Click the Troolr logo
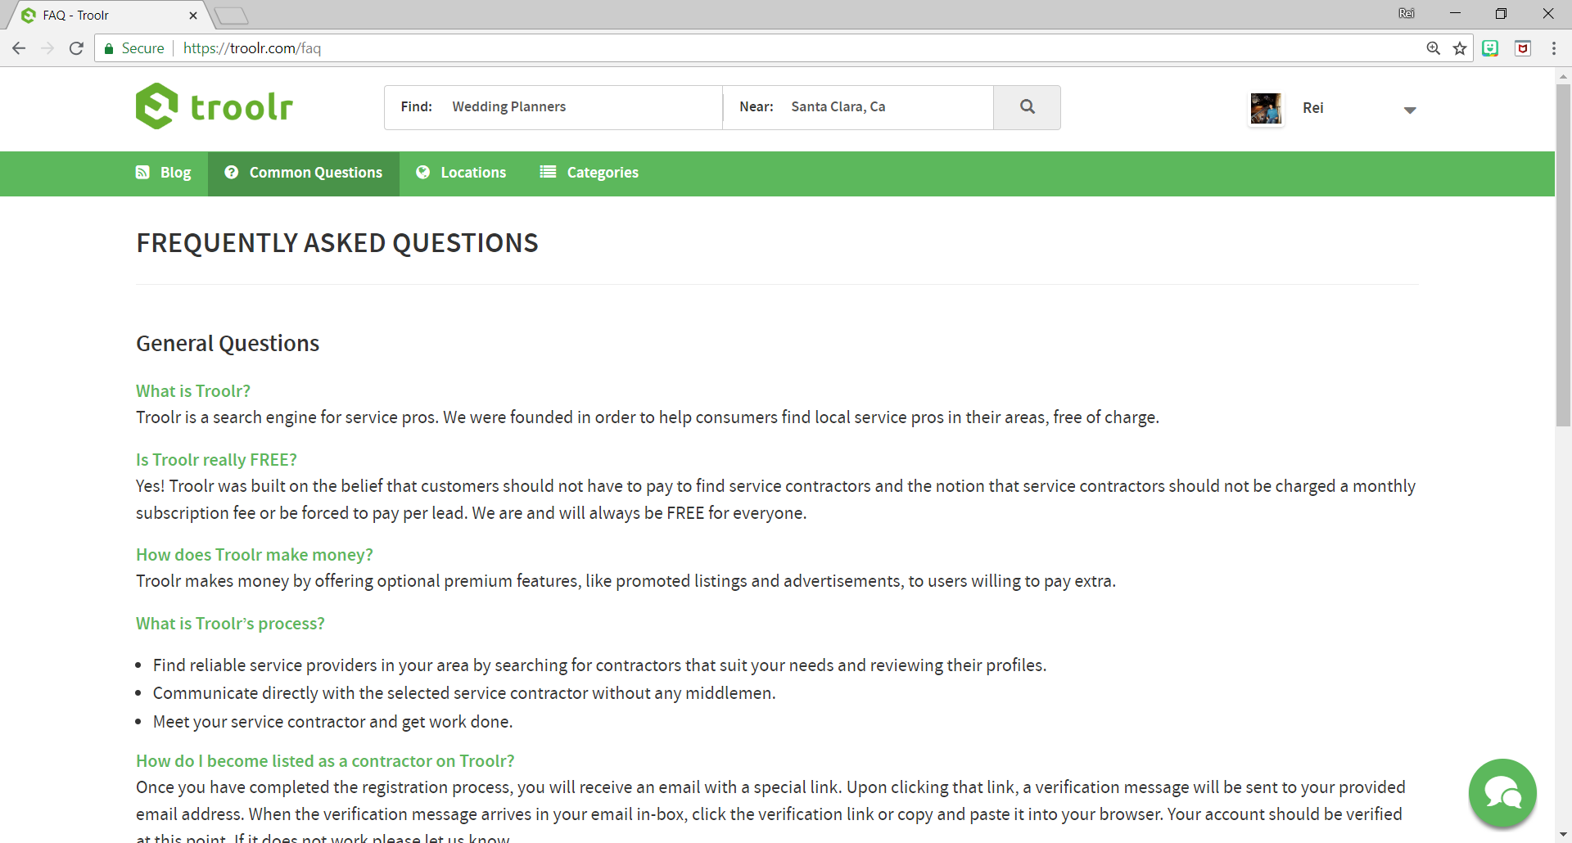The image size is (1572, 843). (x=215, y=106)
